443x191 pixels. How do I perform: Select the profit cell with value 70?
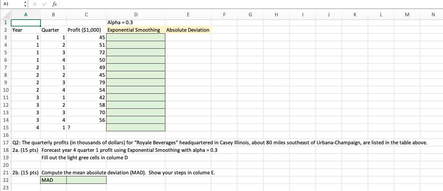[86, 112]
